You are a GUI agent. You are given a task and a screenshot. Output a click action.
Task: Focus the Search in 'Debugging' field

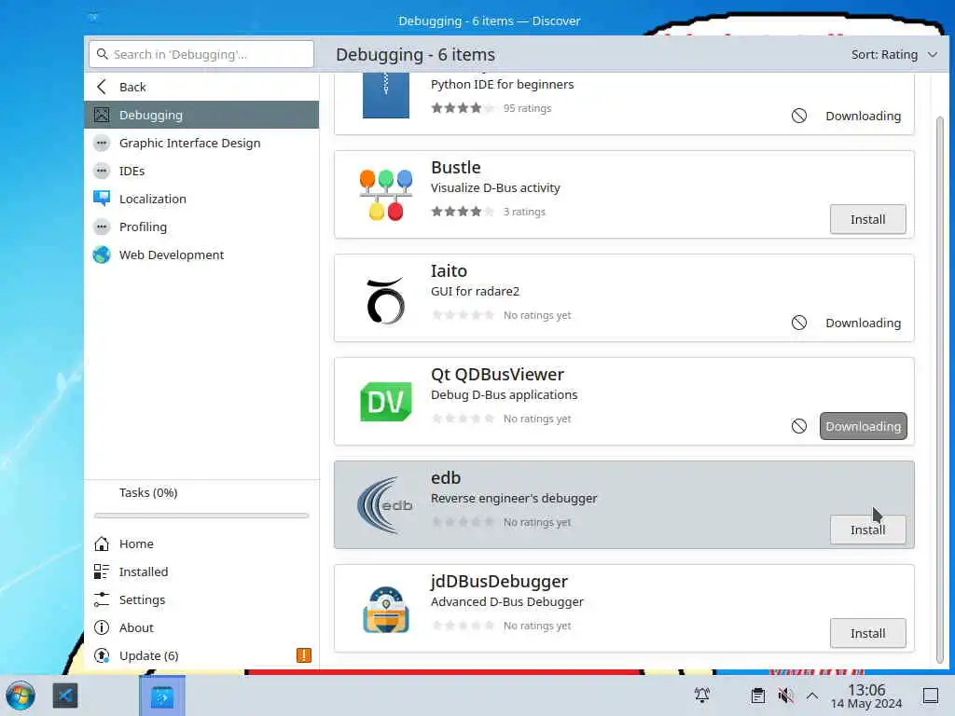201,54
